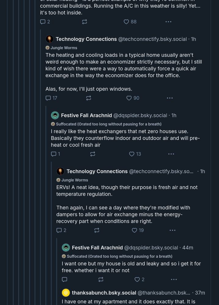Expand options on the 44m-old reply
The image size is (219, 305).
pos(174,279)
